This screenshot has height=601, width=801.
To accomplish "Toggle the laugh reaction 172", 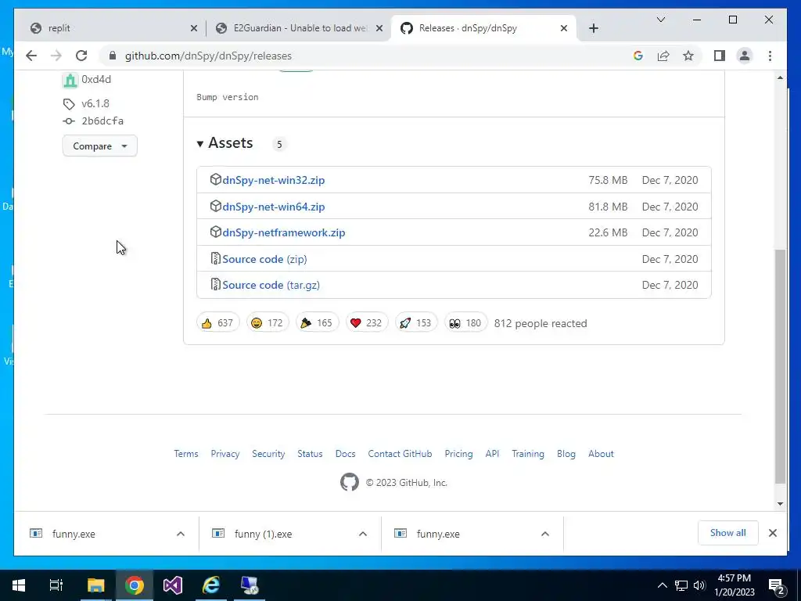I will [x=268, y=323].
